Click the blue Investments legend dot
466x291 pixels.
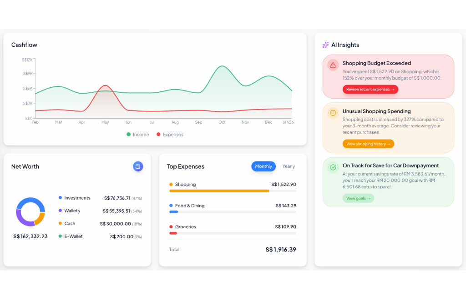click(60, 198)
